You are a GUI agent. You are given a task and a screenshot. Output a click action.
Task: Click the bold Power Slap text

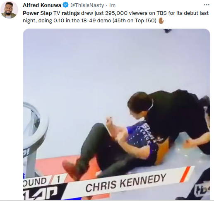pos(37,13)
